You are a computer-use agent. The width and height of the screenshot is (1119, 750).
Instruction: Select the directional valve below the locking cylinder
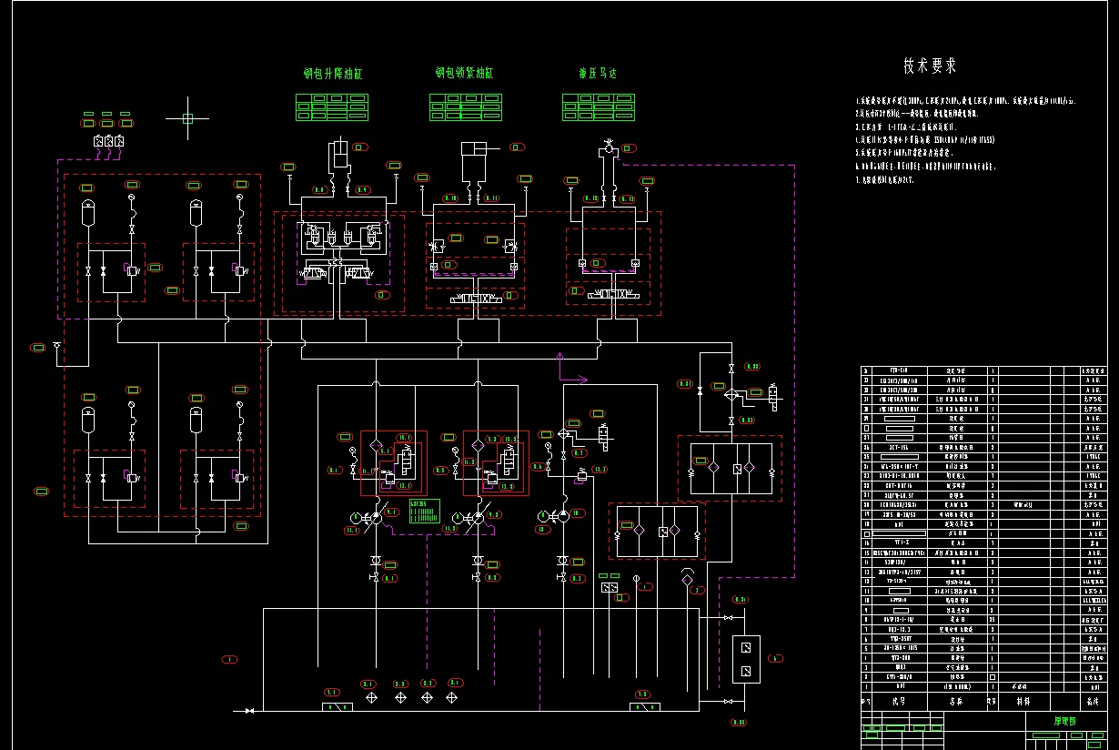477,299
